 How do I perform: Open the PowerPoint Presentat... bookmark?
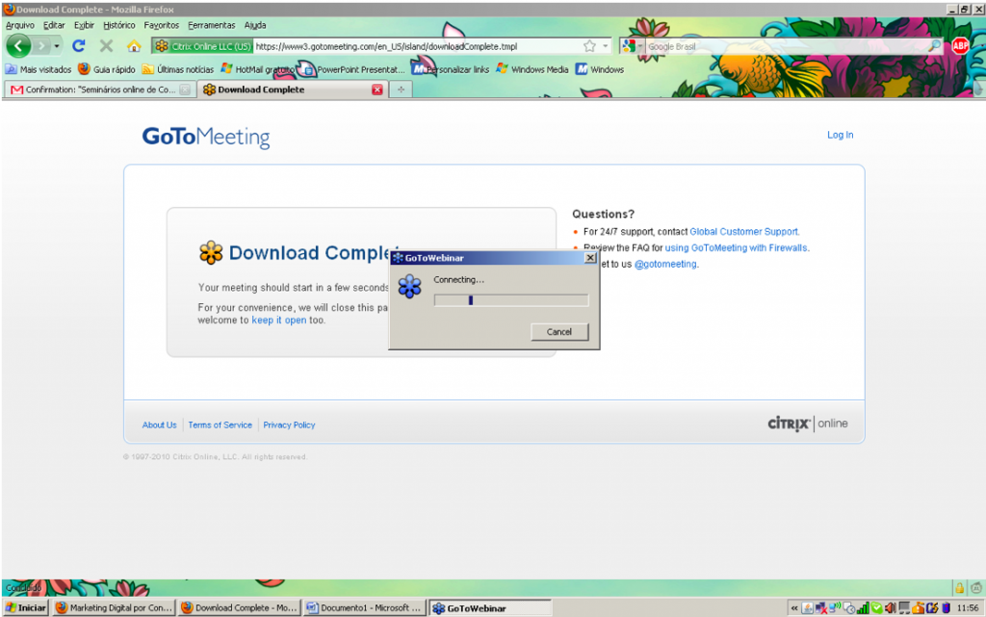[352, 69]
